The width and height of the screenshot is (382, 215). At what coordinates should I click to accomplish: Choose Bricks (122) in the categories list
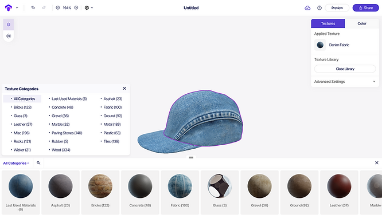(22, 107)
